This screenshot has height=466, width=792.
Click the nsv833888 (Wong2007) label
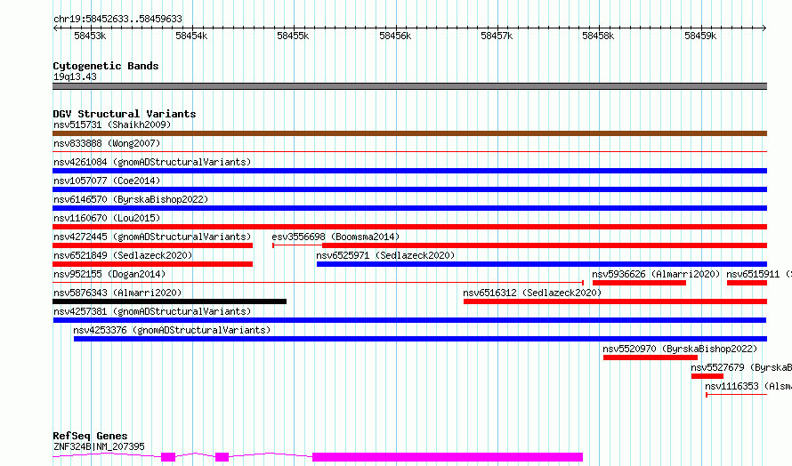(x=107, y=143)
